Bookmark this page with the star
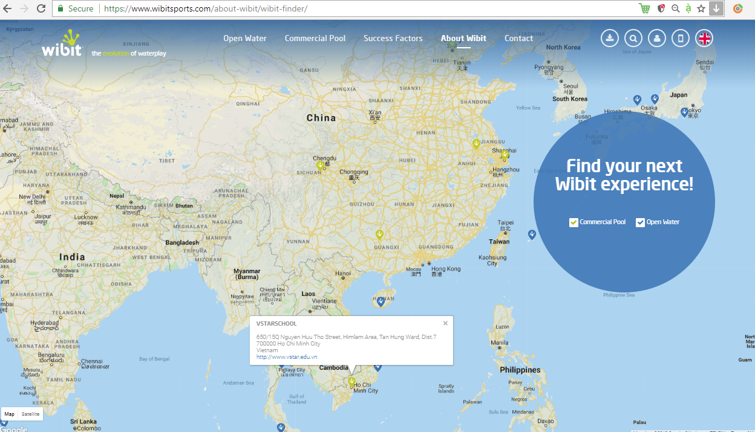Viewport: 755px width, 432px height. (x=701, y=8)
